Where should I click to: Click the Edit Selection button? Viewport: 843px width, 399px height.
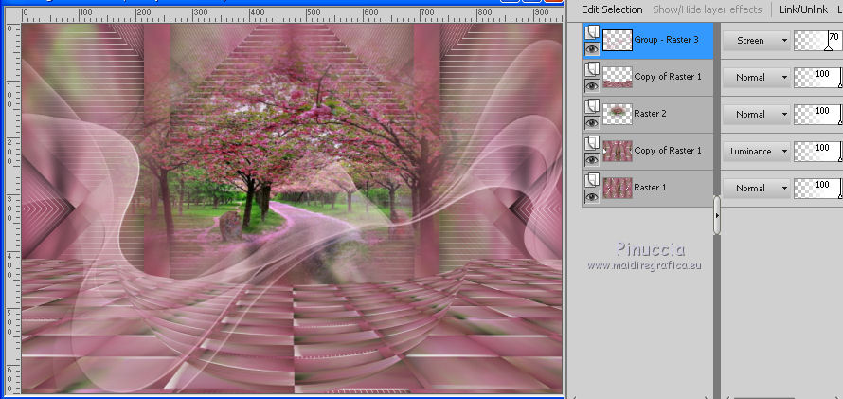point(612,9)
